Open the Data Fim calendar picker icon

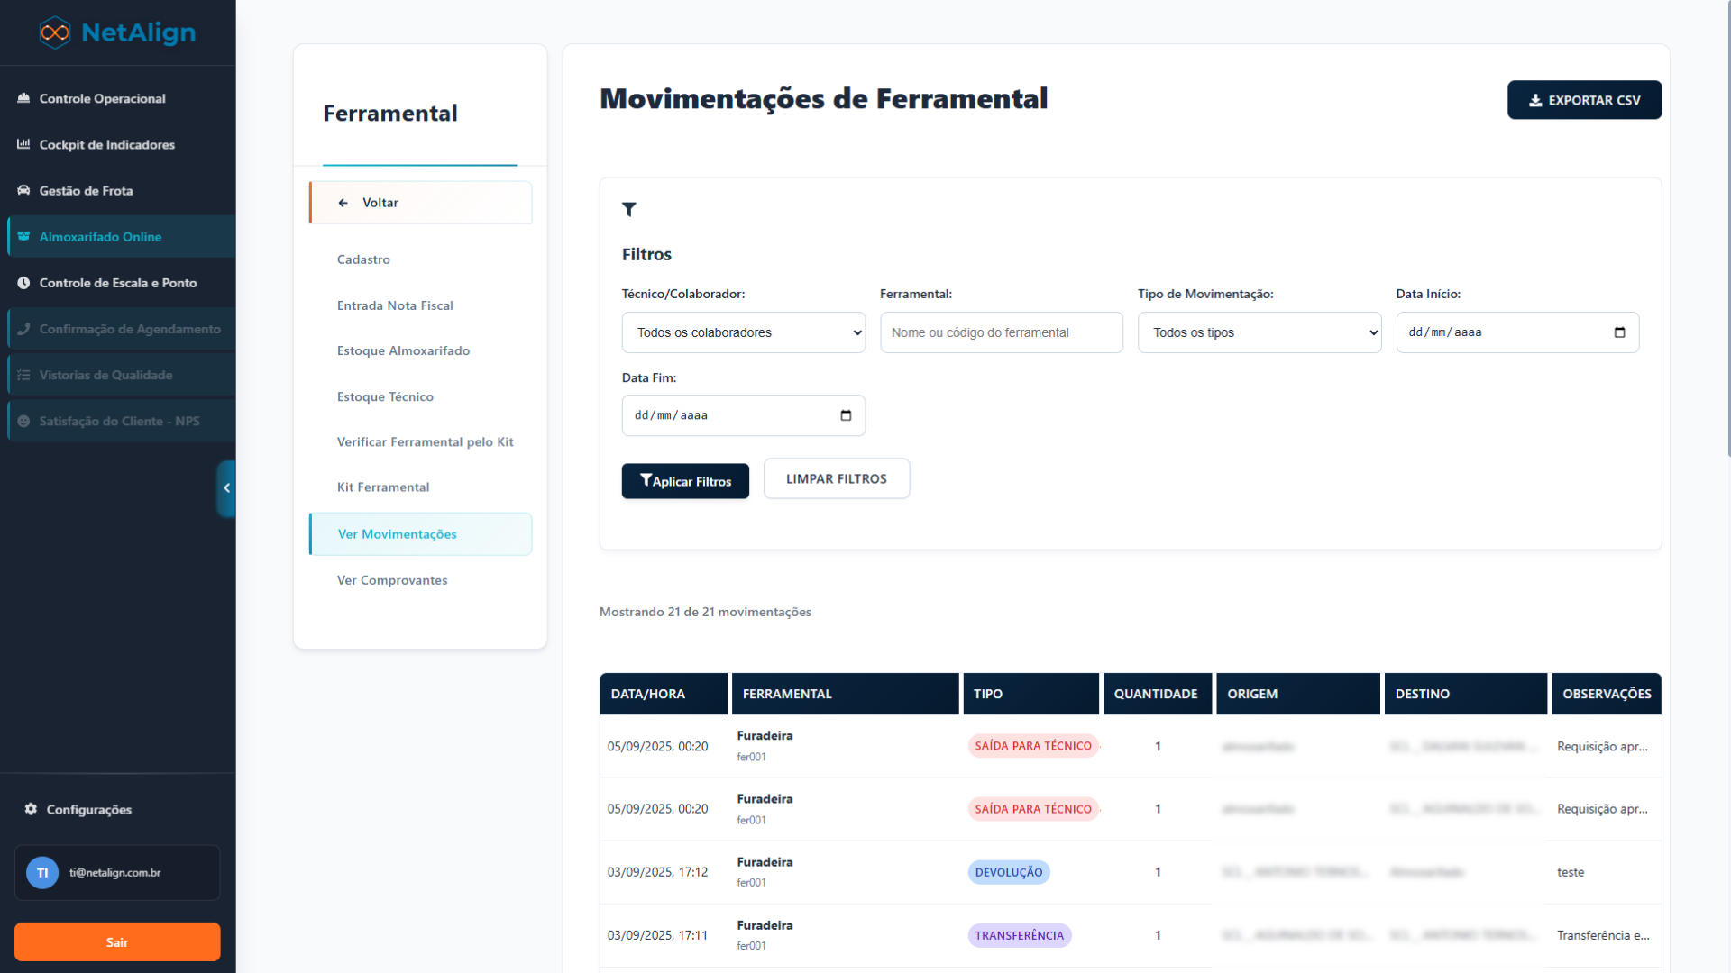[846, 415]
